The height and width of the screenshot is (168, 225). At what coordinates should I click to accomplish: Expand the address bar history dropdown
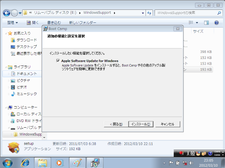click(x=143, y=13)
